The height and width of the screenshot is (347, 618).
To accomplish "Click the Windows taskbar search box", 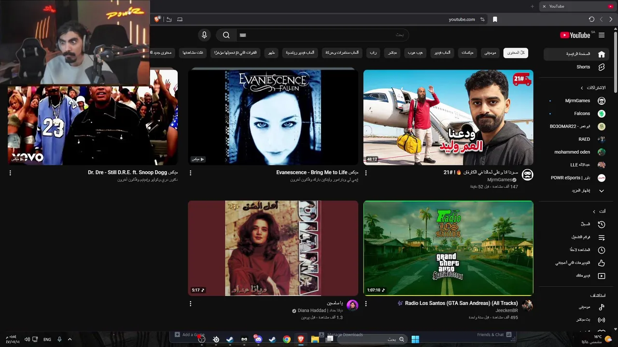I will [x=372, y=339].
